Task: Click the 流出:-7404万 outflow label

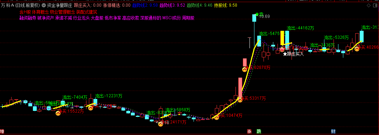Action: (75, 98)
